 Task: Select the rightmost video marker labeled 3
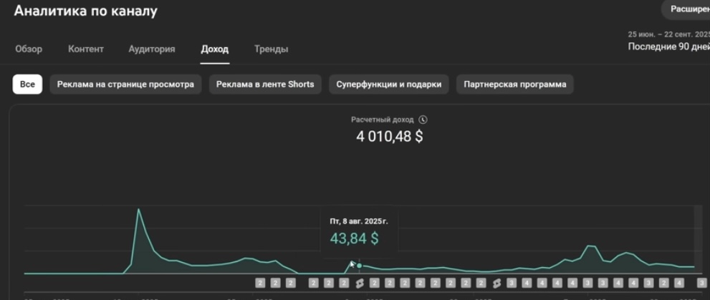[701, 284]
